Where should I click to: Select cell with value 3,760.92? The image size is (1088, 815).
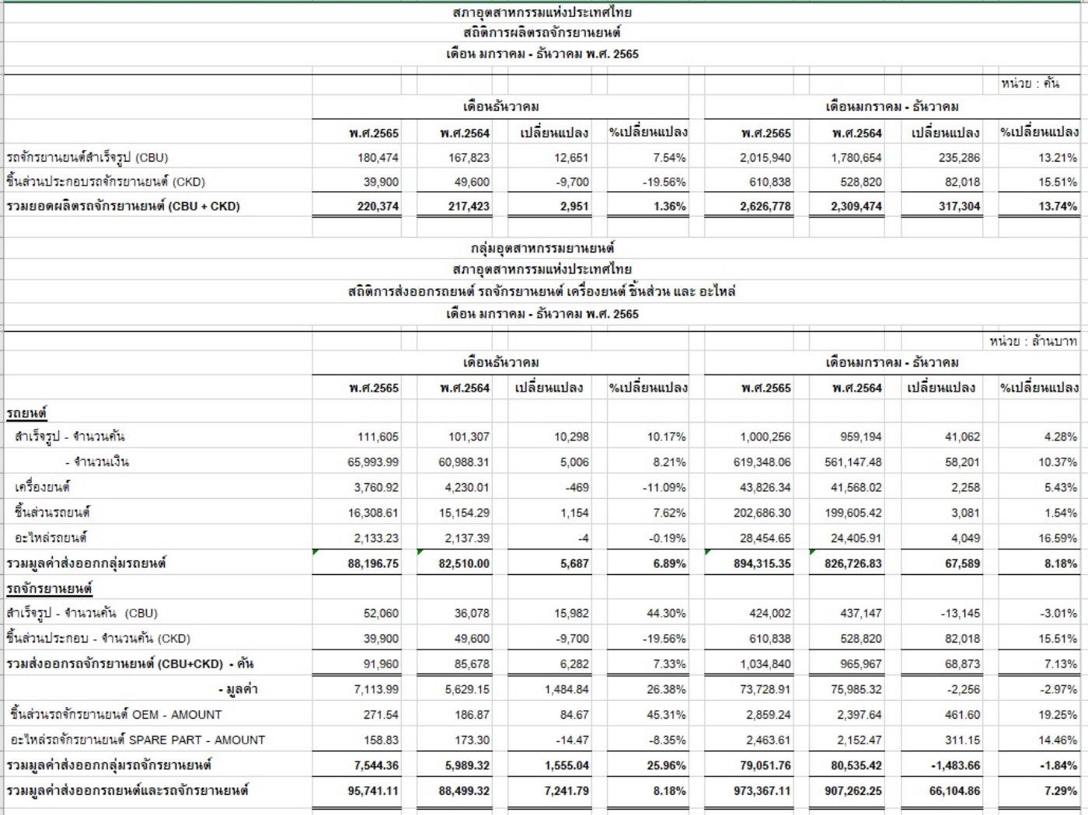pos(376,488)
